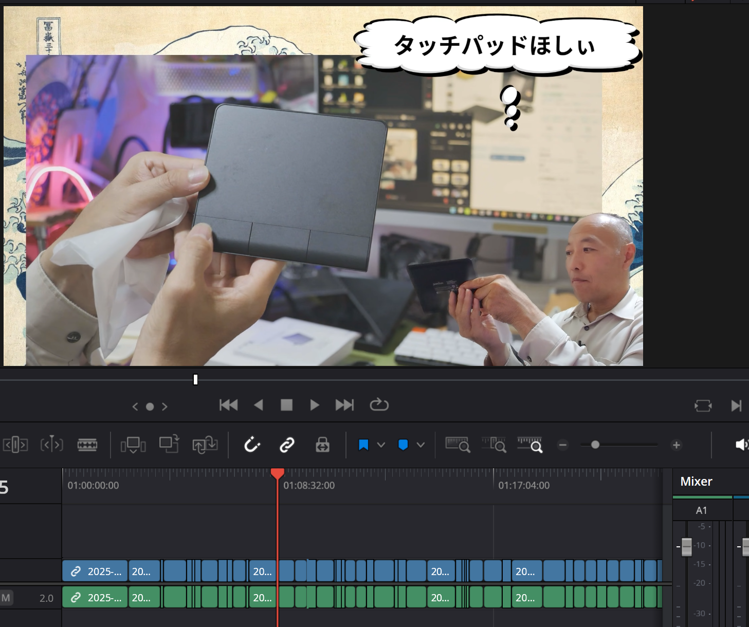The height and width of the screenshot is (627, 749).
Task: Select first blue video clip 2025-...
Action: [x=95, y=571]
